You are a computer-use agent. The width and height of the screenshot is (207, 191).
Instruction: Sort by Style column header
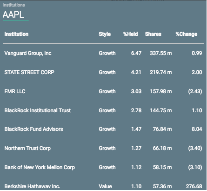pos(105,34)
